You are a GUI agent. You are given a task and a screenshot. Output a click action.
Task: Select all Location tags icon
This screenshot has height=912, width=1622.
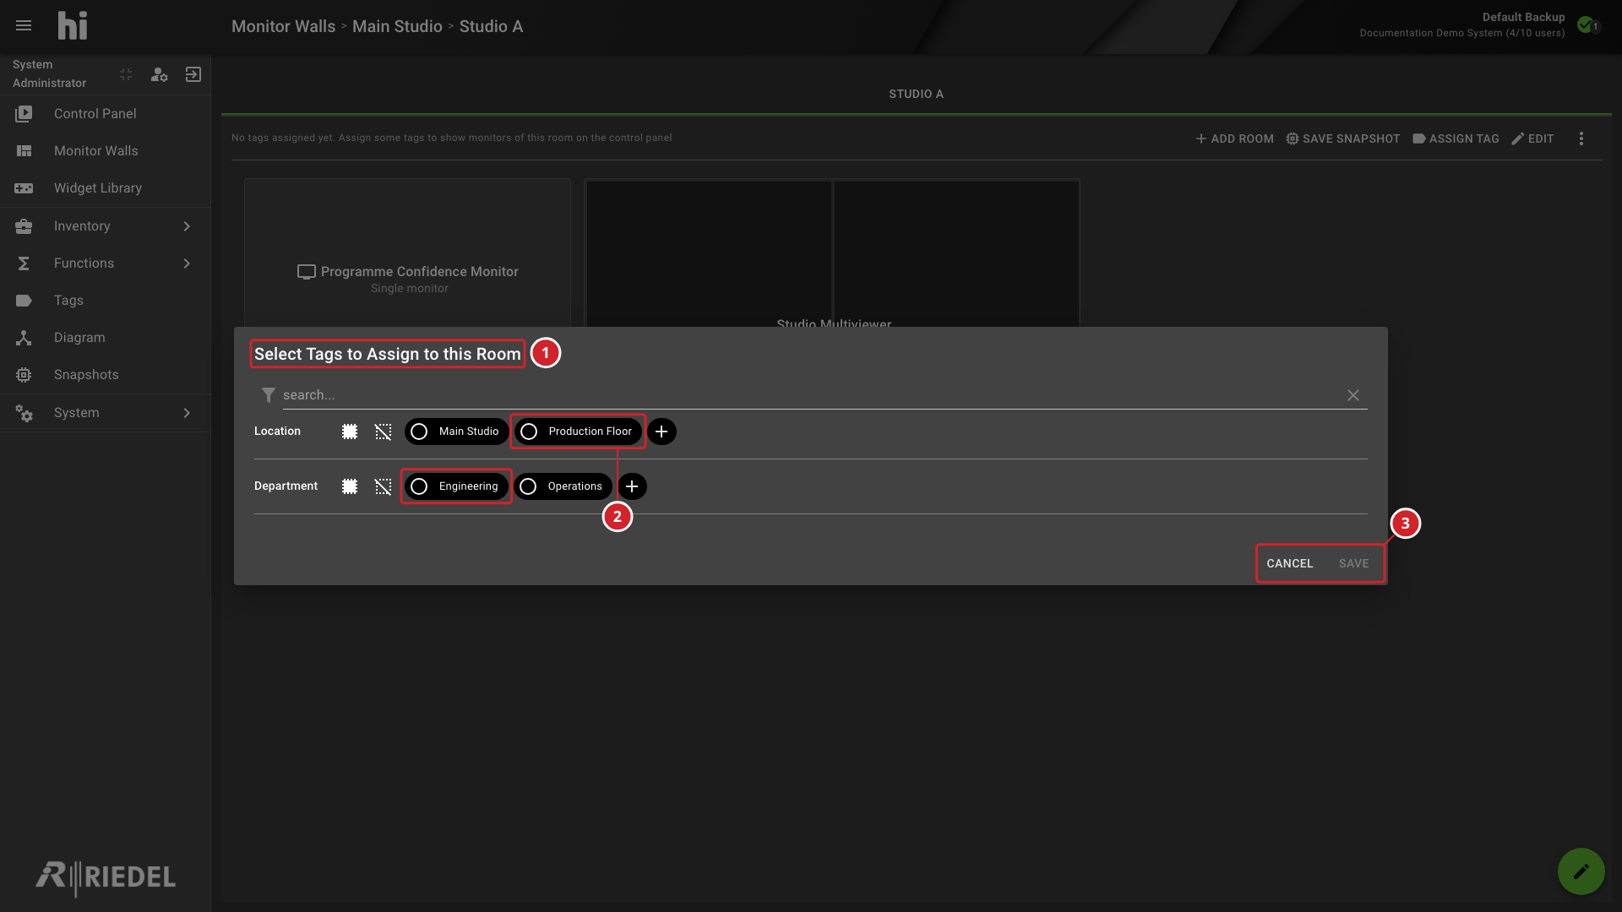[350, 432]
